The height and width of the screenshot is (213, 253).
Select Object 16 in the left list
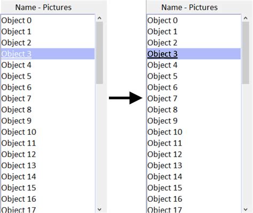[48, 199]
